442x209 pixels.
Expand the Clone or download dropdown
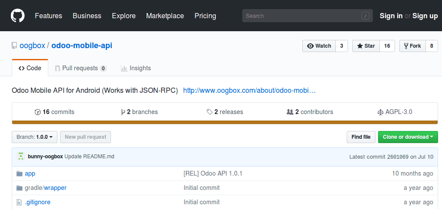point(408,137)
